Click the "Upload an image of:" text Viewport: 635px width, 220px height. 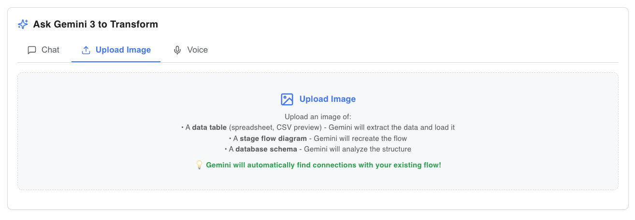click(317, 117)
